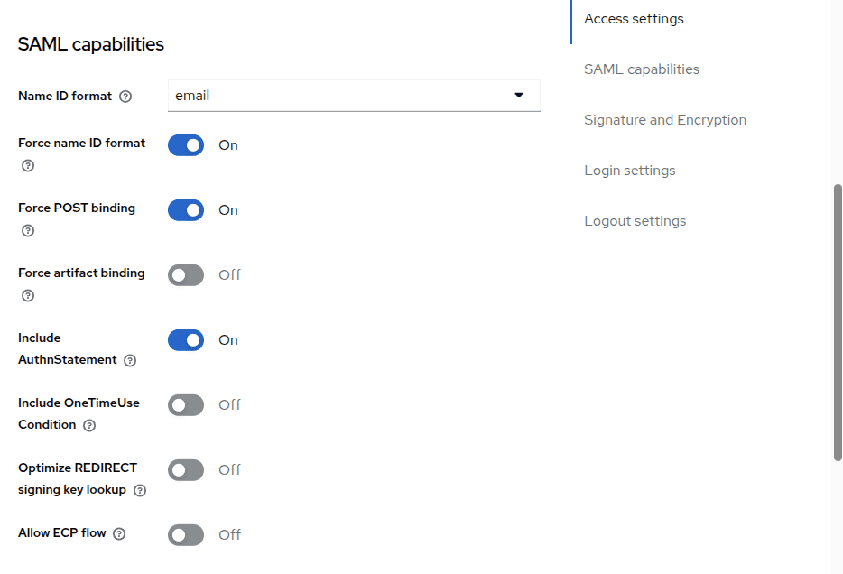This screenshot has height=574, width=843.
Task: Go to SAML capabilities in side navigation
Action: click(641, 69)
